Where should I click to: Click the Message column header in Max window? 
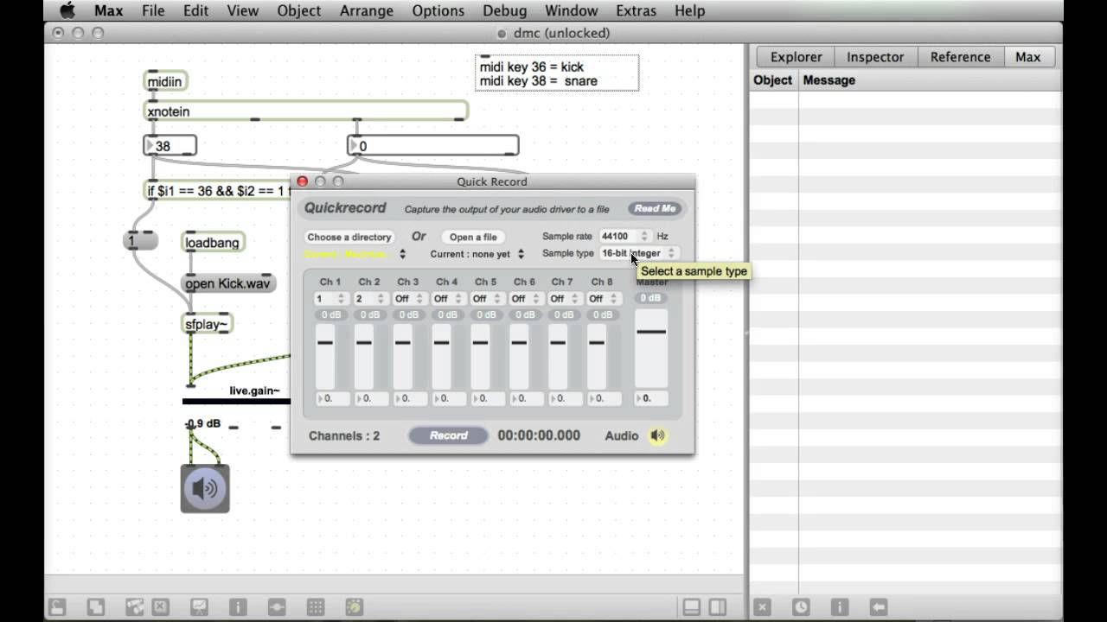[829, 80]
